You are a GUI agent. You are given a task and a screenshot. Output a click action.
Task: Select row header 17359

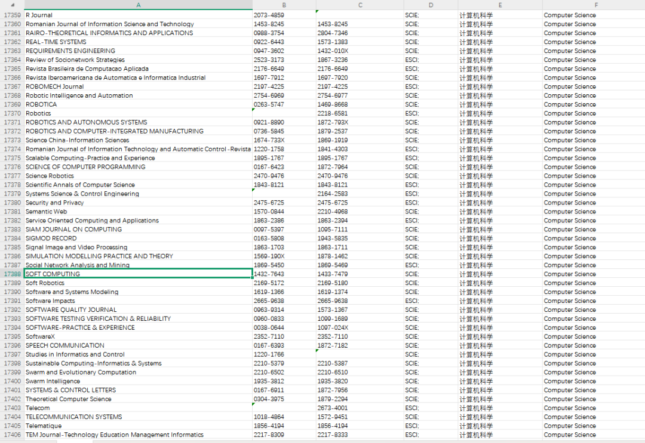tap(12, 15)
